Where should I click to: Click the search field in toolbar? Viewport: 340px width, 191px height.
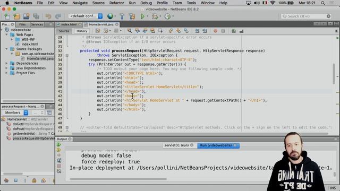[306, 16]
